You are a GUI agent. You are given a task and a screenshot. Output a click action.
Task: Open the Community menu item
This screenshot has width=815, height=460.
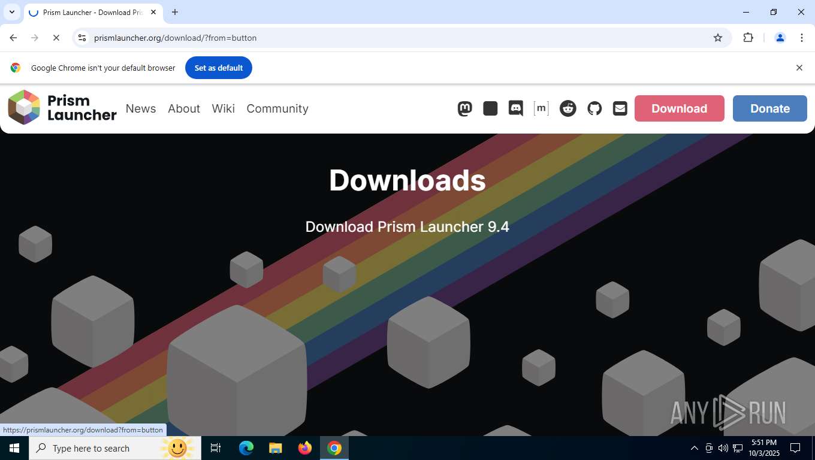(277, 108)
